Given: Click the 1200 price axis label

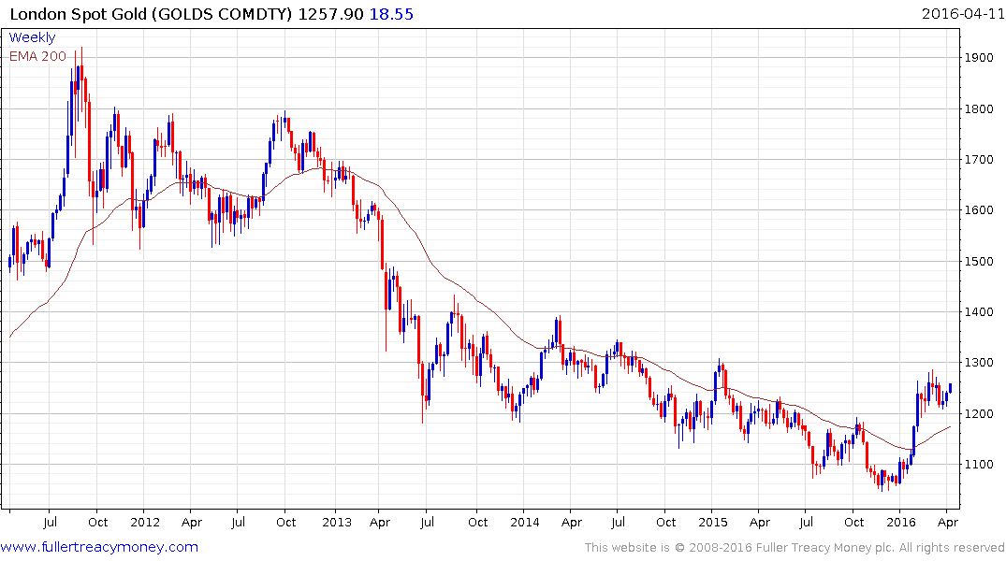Looking at the screenshot, I should [x=979, y=414].
